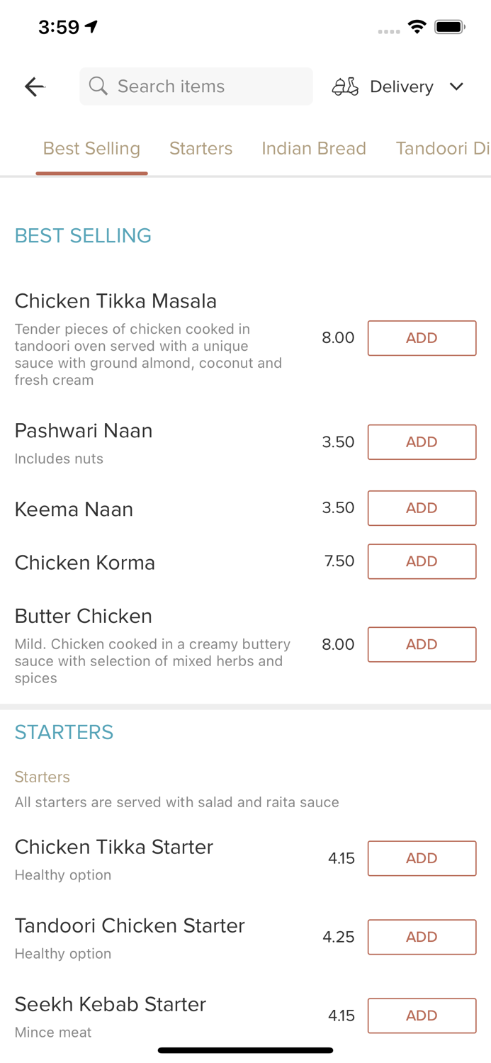Select the Tandoori Dishes tab
The image size is (491, 1063).
(x=442, y=148)
